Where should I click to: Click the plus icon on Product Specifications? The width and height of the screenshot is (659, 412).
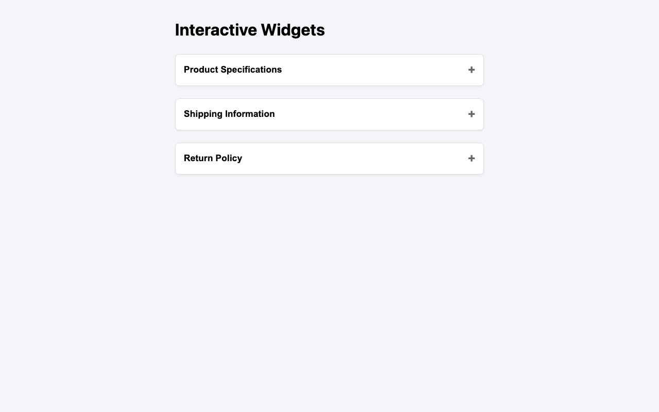(x=471, y=70)
